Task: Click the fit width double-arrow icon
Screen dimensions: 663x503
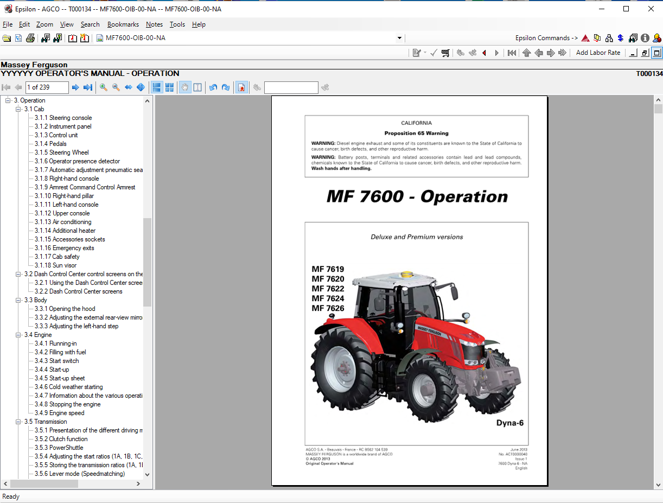Action: pyautogui.click(x=129, y=87)
